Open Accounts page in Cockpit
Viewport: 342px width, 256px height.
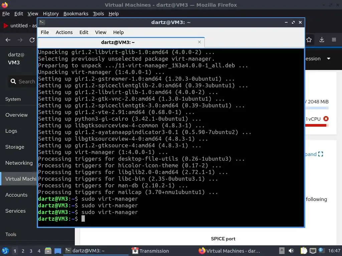[x=16, y=195]
